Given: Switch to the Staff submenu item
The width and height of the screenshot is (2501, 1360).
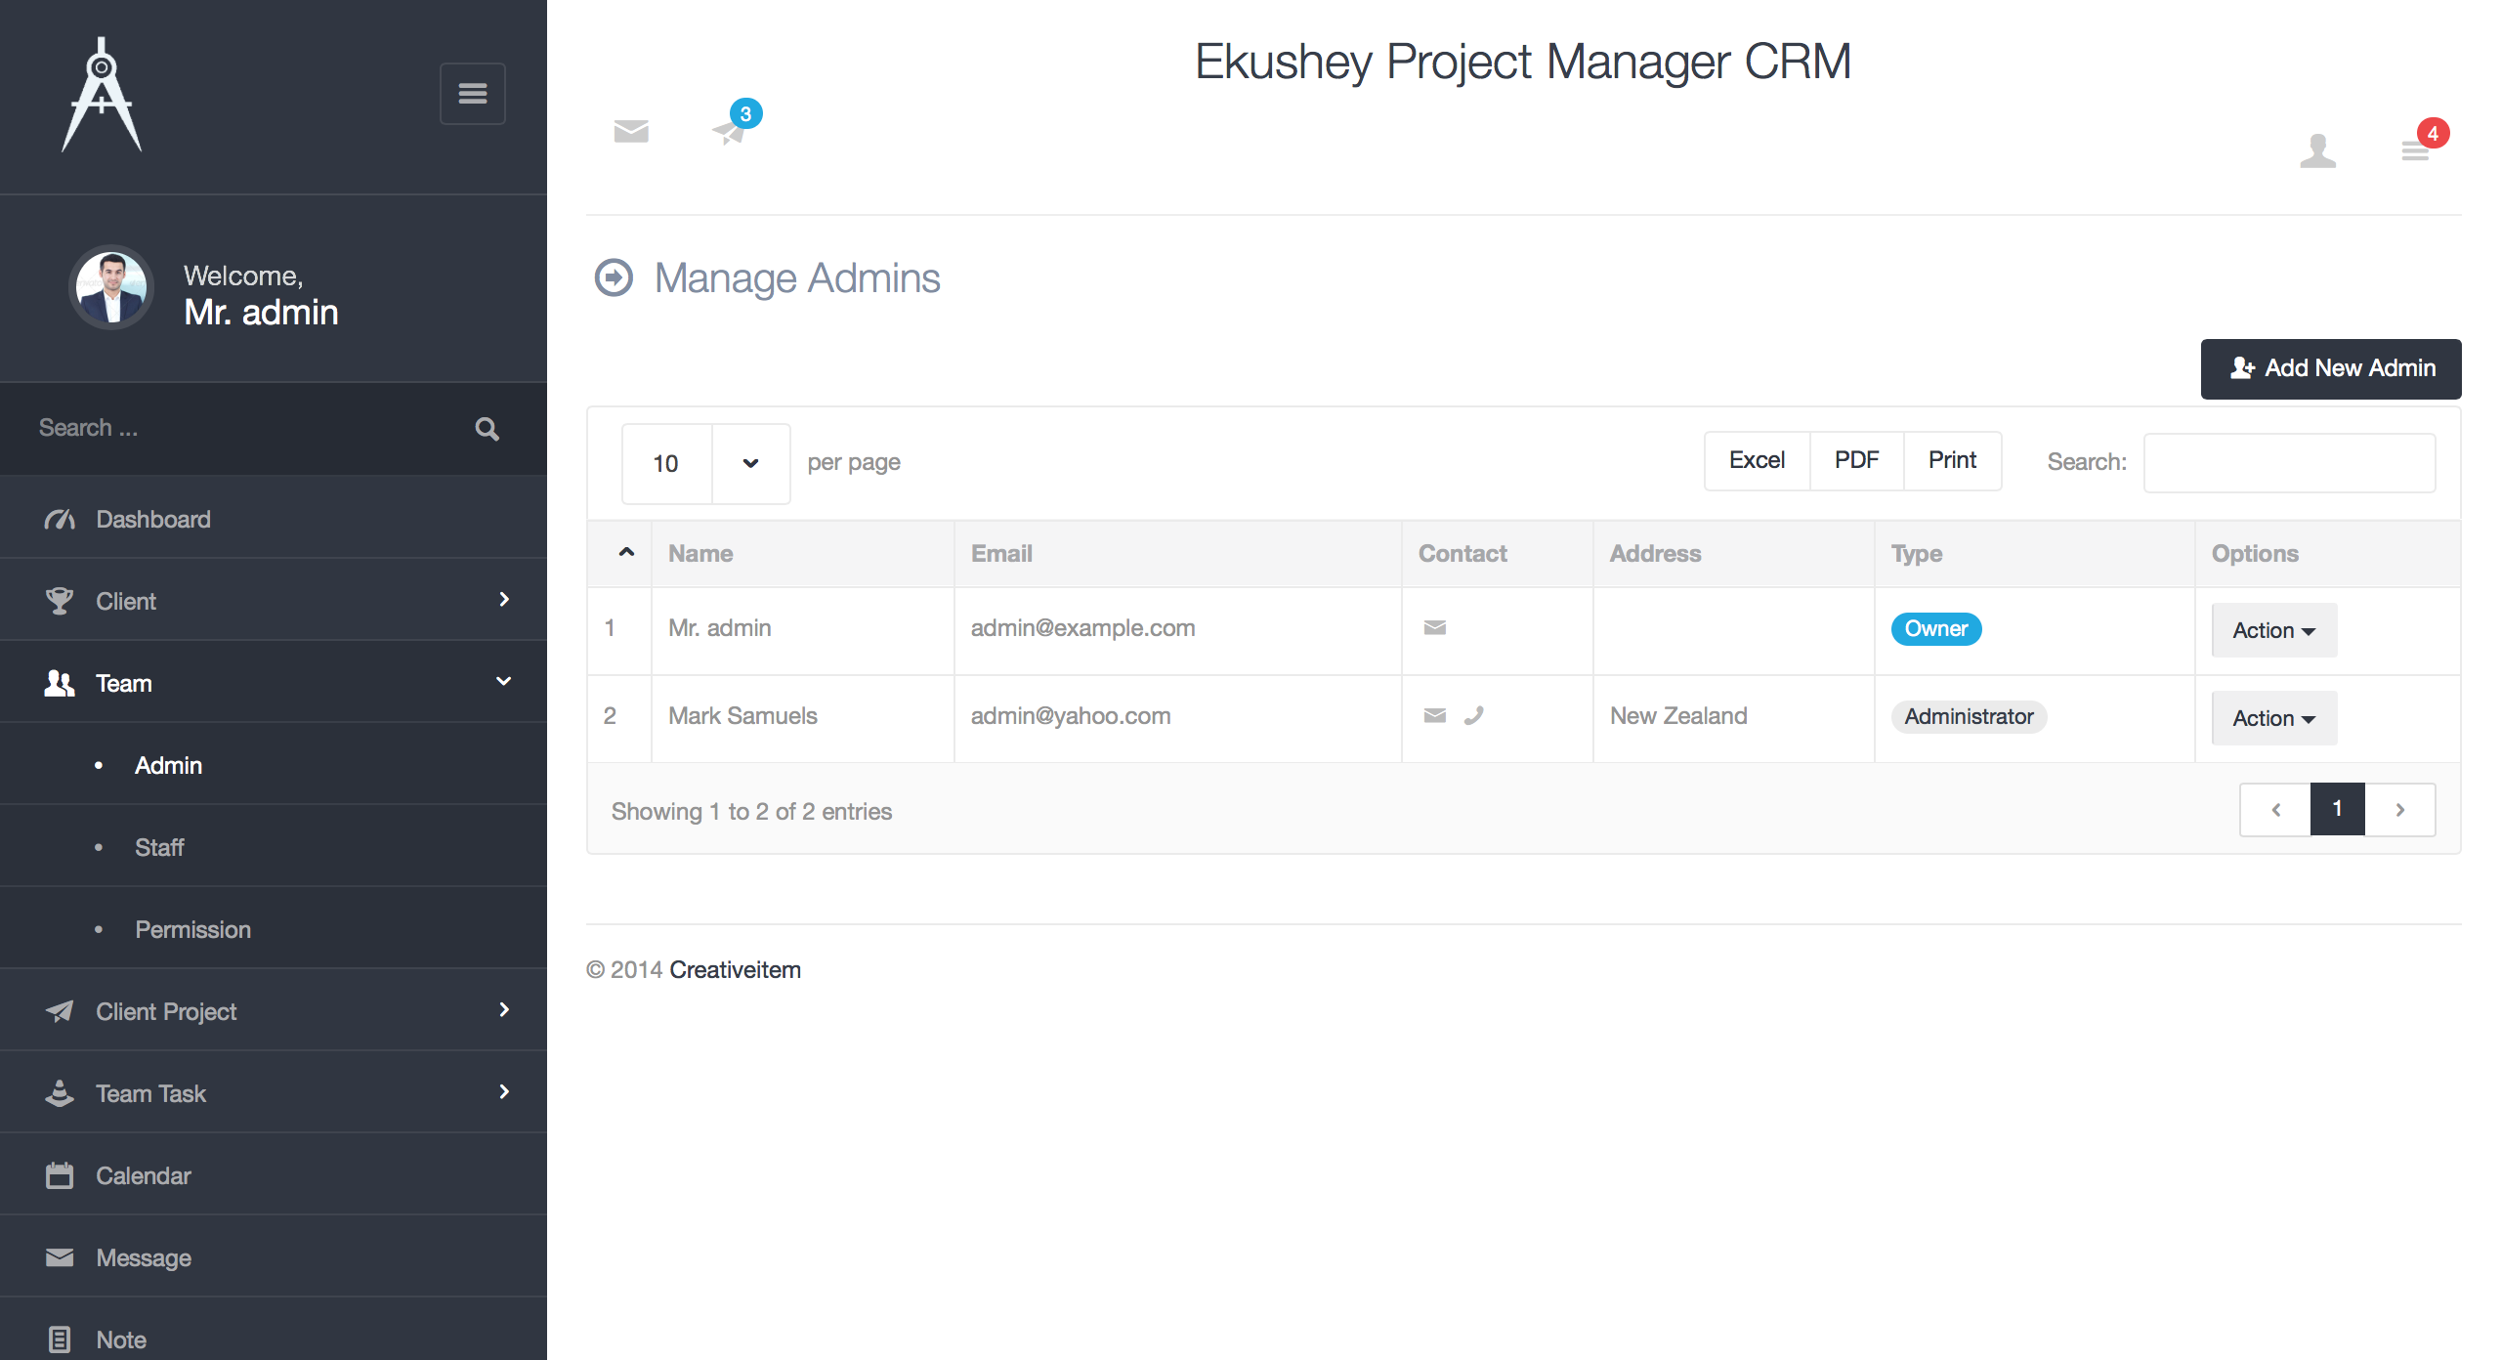Looking at the screenshot, I should coord(159,847).
